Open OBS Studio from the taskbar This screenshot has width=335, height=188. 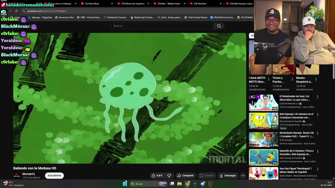click(x=210, y=184)
